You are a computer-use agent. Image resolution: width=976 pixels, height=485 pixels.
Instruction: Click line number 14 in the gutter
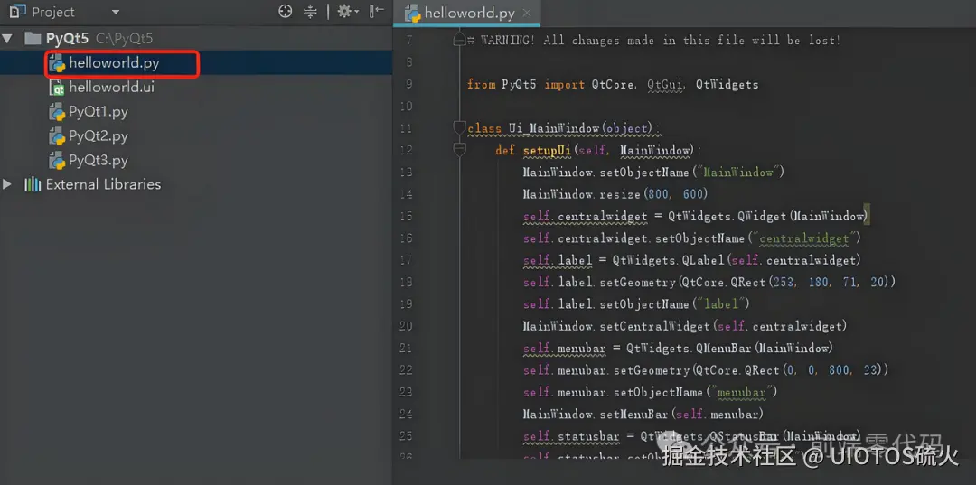pyautogui.click(x=406, y=194)
